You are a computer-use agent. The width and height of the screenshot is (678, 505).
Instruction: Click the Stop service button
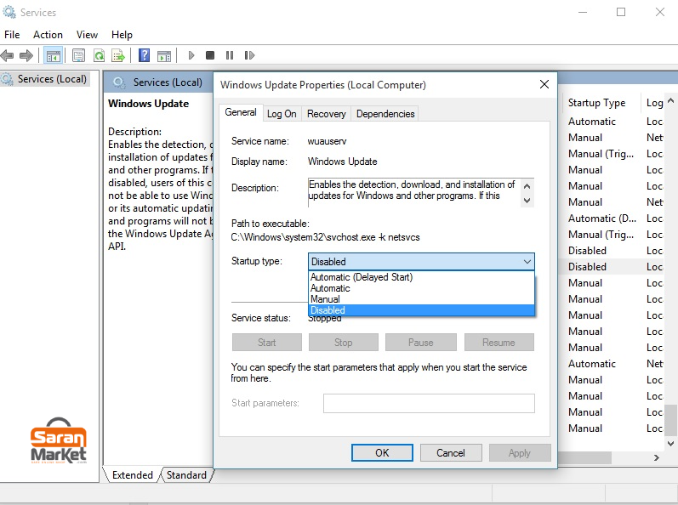click(x=344, y=342)
